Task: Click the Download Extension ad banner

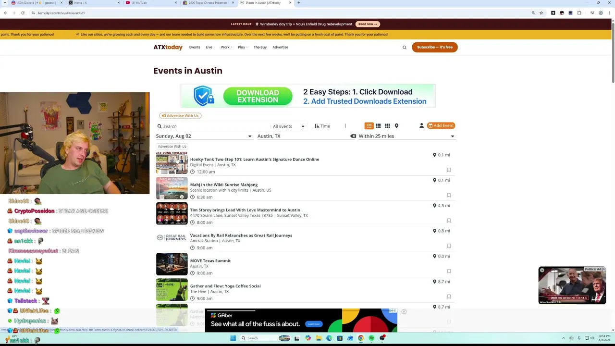Action: point(307,96)
